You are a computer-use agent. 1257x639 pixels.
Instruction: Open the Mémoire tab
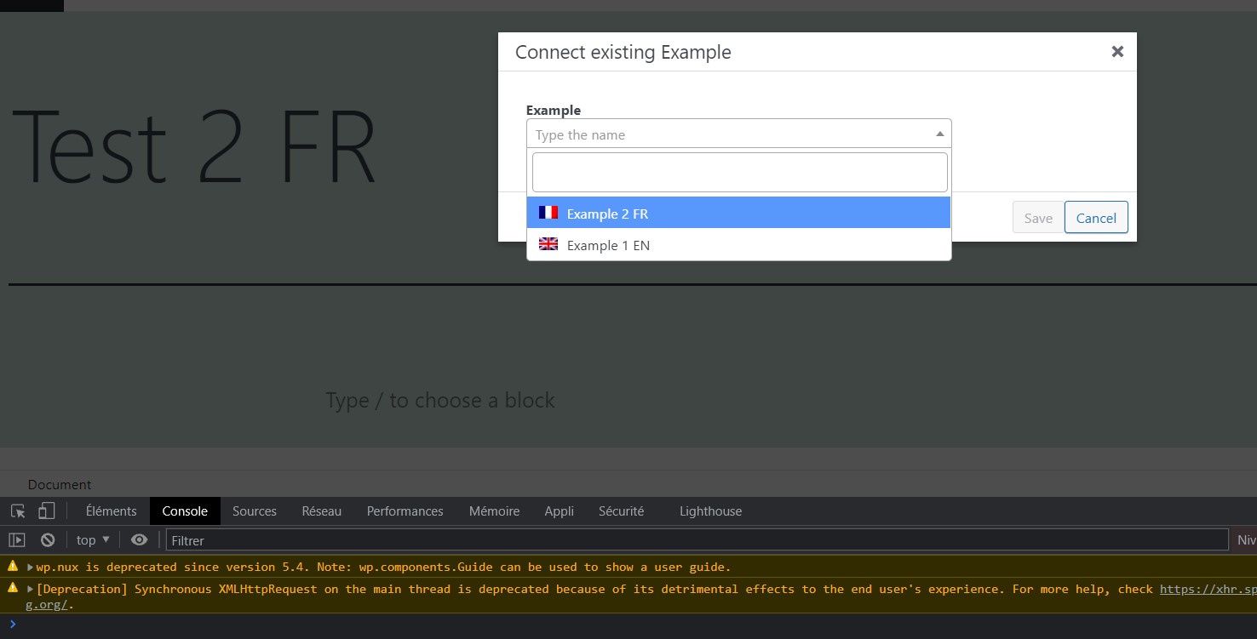tap(494, 511)
